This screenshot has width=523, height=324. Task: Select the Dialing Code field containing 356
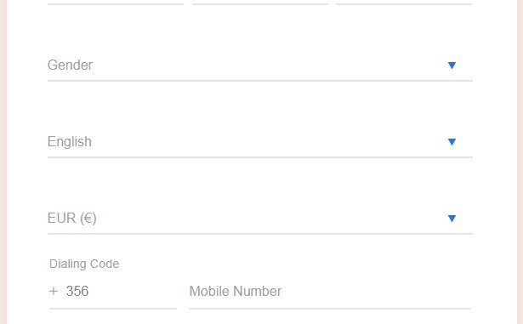113,292
